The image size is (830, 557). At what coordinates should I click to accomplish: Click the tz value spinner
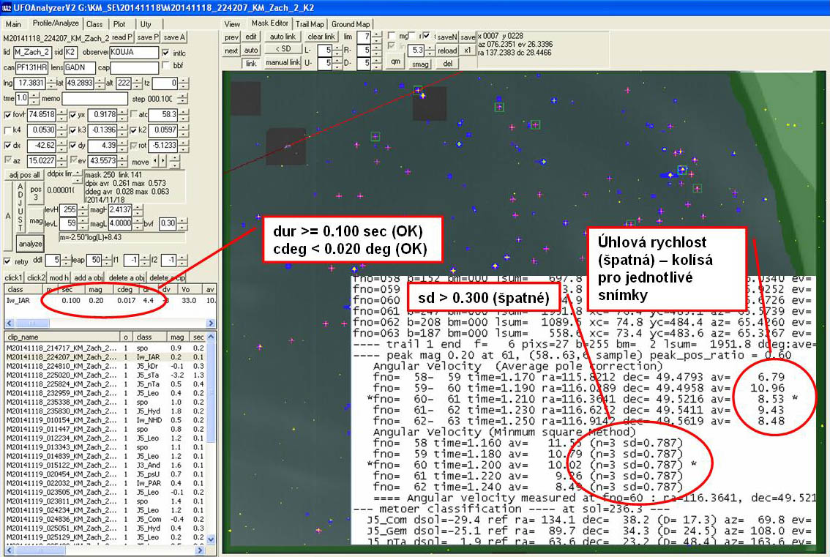tap(183, 83)
